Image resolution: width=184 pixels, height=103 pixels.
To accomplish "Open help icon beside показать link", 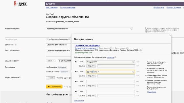I will [115, 57].
